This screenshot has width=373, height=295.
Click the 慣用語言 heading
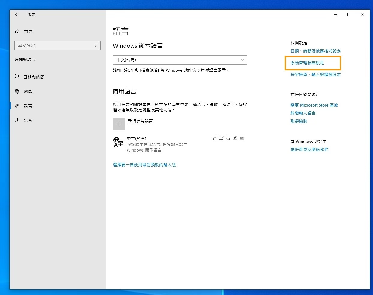[125, 91]
